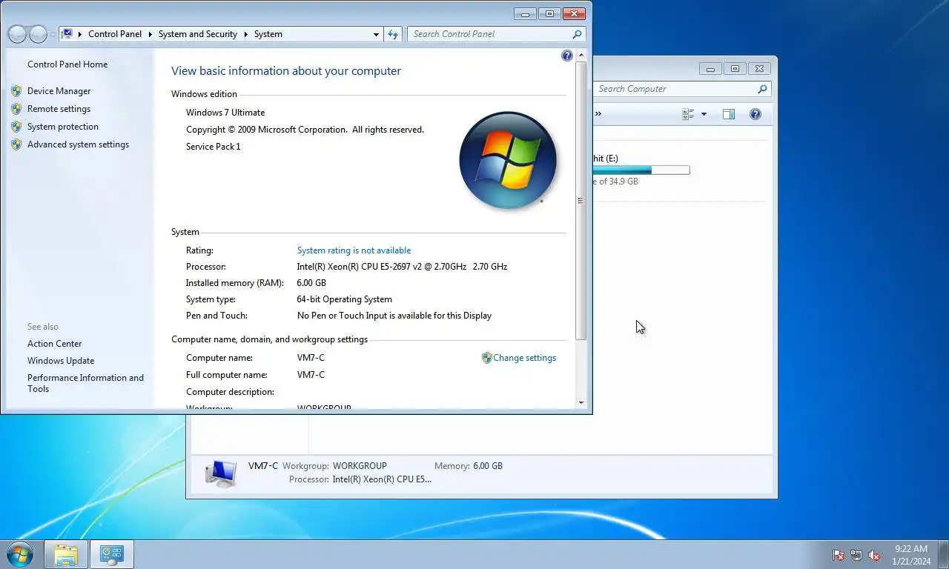Click System in the address breadcrumb

[268, 34]
